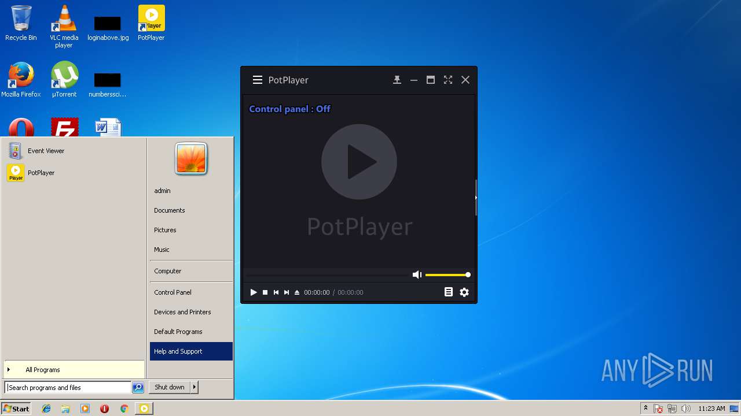Open Action Center flag icon
This screenshot has width=741, height=416.
658,408
